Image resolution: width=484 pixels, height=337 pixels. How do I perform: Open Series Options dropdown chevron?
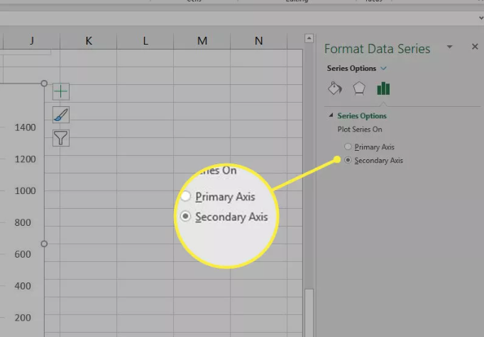tap(383, 69)
